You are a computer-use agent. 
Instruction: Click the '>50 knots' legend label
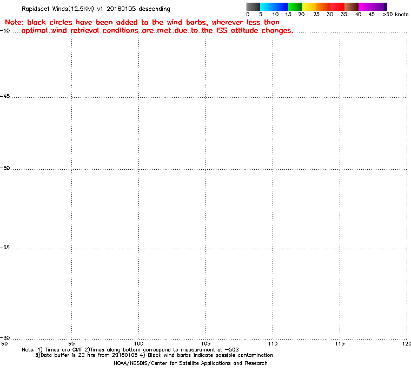click(395, 15)
